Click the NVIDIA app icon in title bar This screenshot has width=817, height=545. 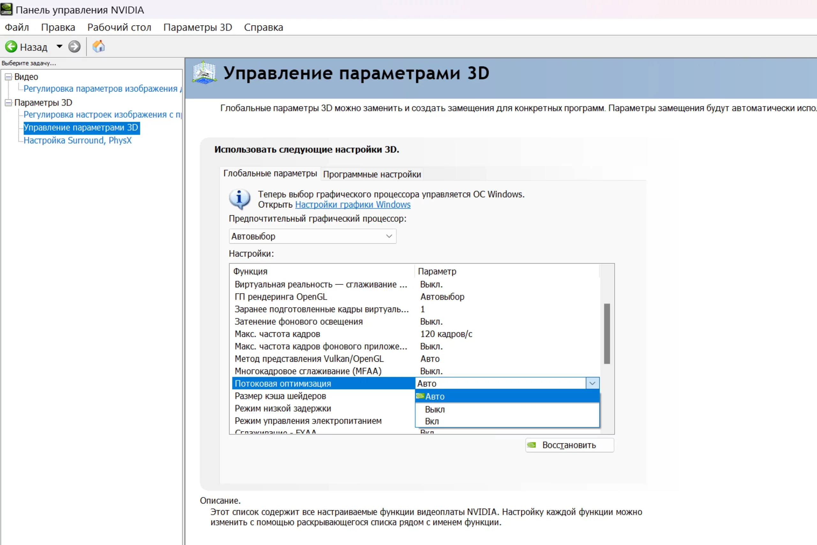pos(7,9)
